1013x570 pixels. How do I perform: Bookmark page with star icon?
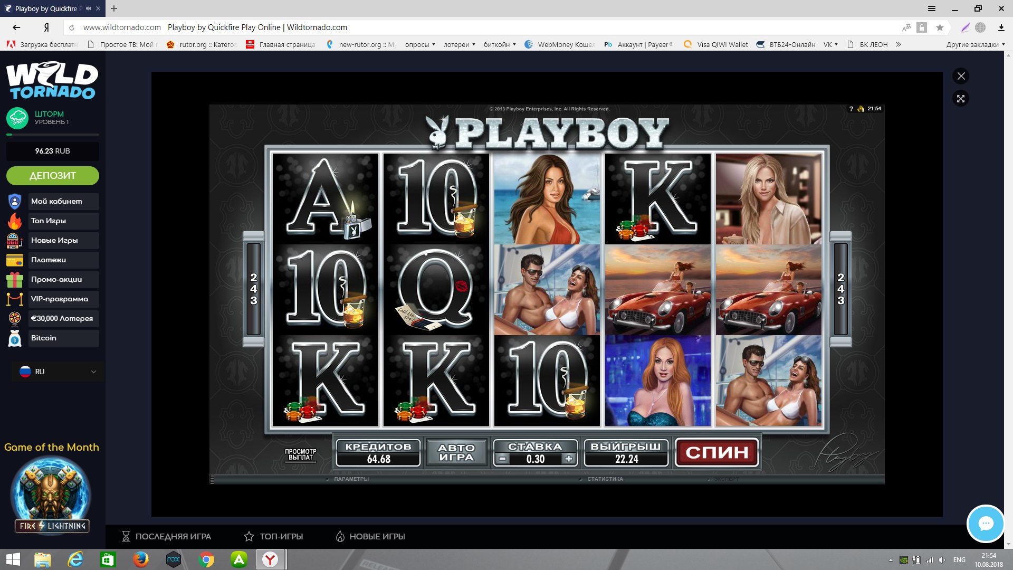940,27
